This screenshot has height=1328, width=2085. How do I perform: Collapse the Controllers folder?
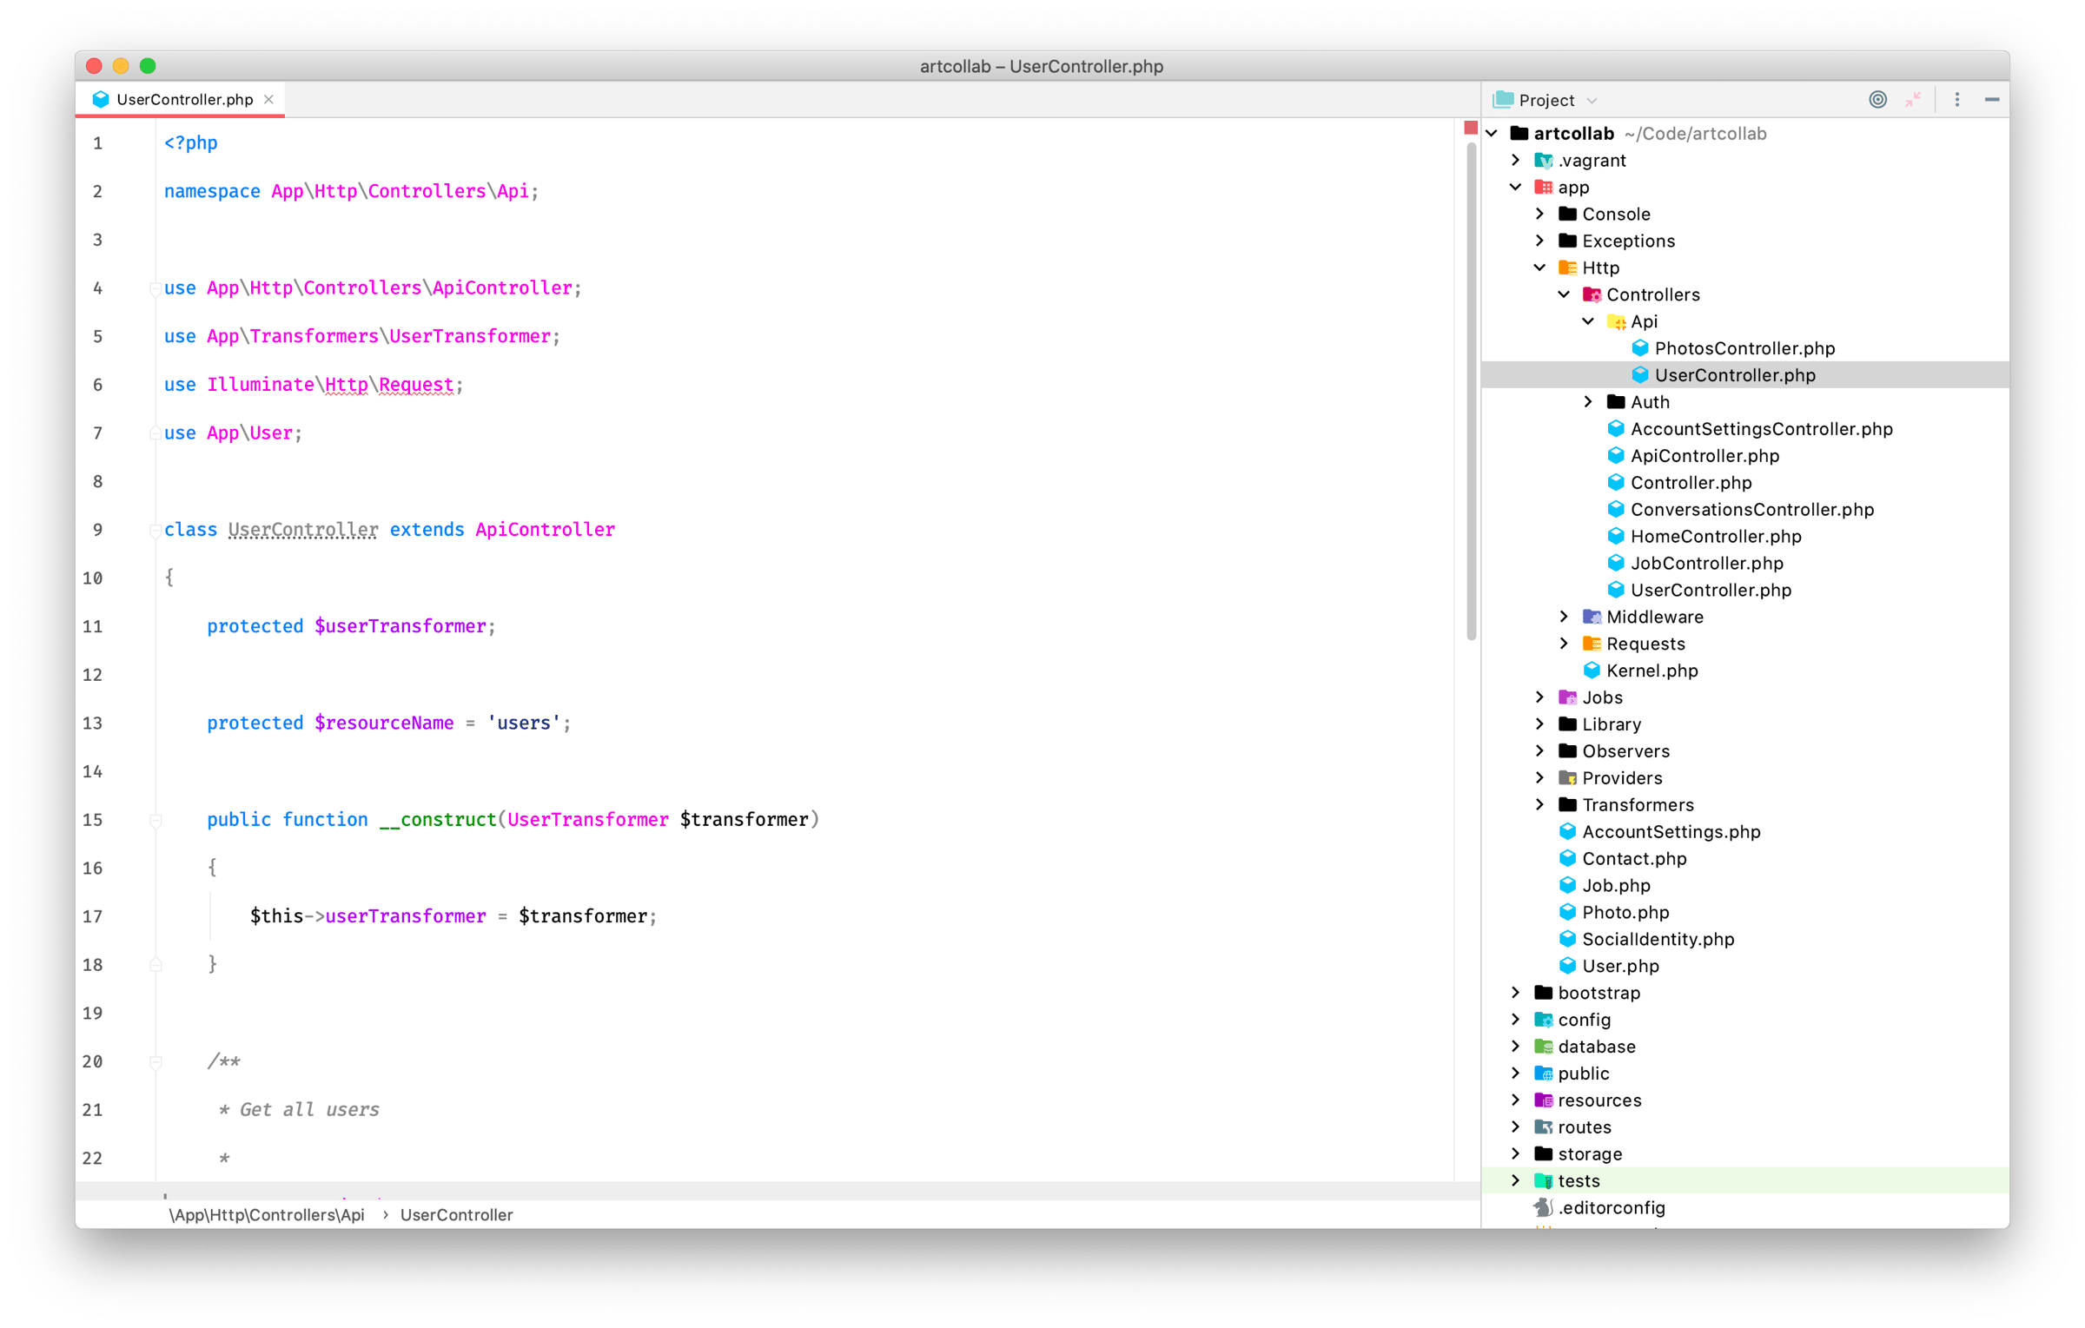tap(1565, 294)
